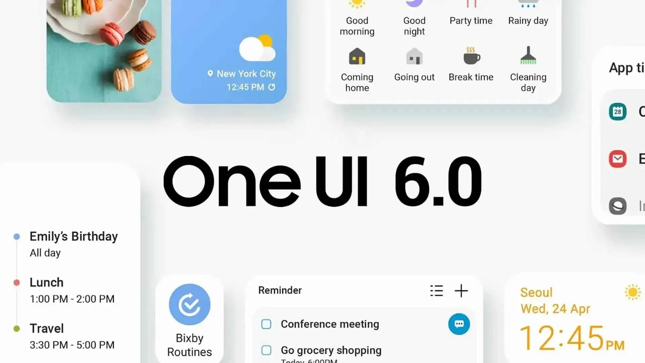Screen dimensions: 645x363
Task: Select Cleaning day routine icon
Action: [x=528, y=57]
